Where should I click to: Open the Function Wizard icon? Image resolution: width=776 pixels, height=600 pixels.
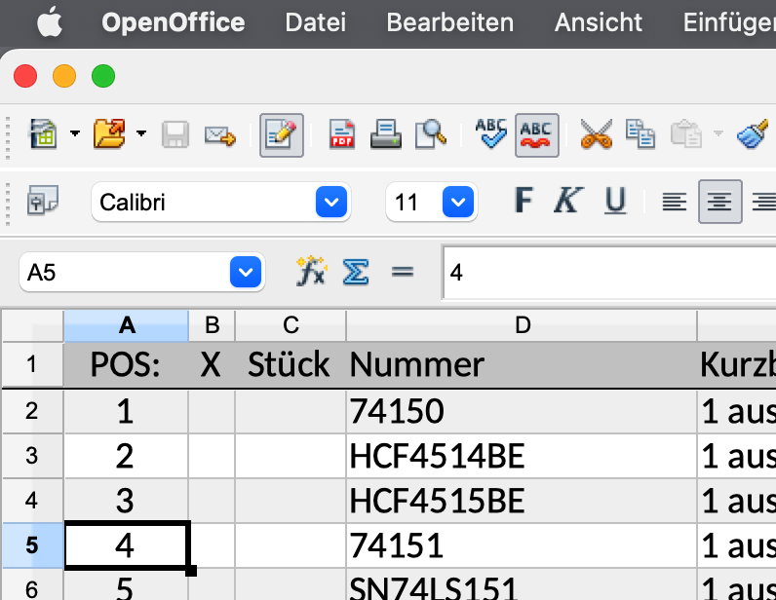(x=311, y=272)
